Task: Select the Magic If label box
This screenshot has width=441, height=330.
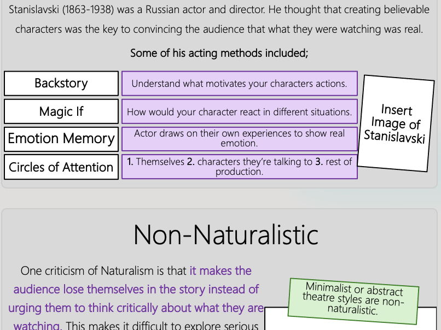Action: click(61, 111)
